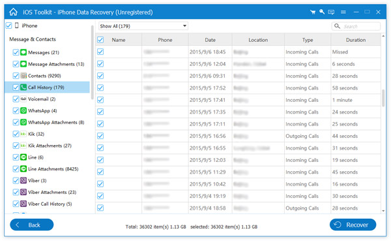The width and height of the screenshot is (391, 241).
Task: Click the sidebar vertical scrollbar
Action: click(x=93, y=63)
